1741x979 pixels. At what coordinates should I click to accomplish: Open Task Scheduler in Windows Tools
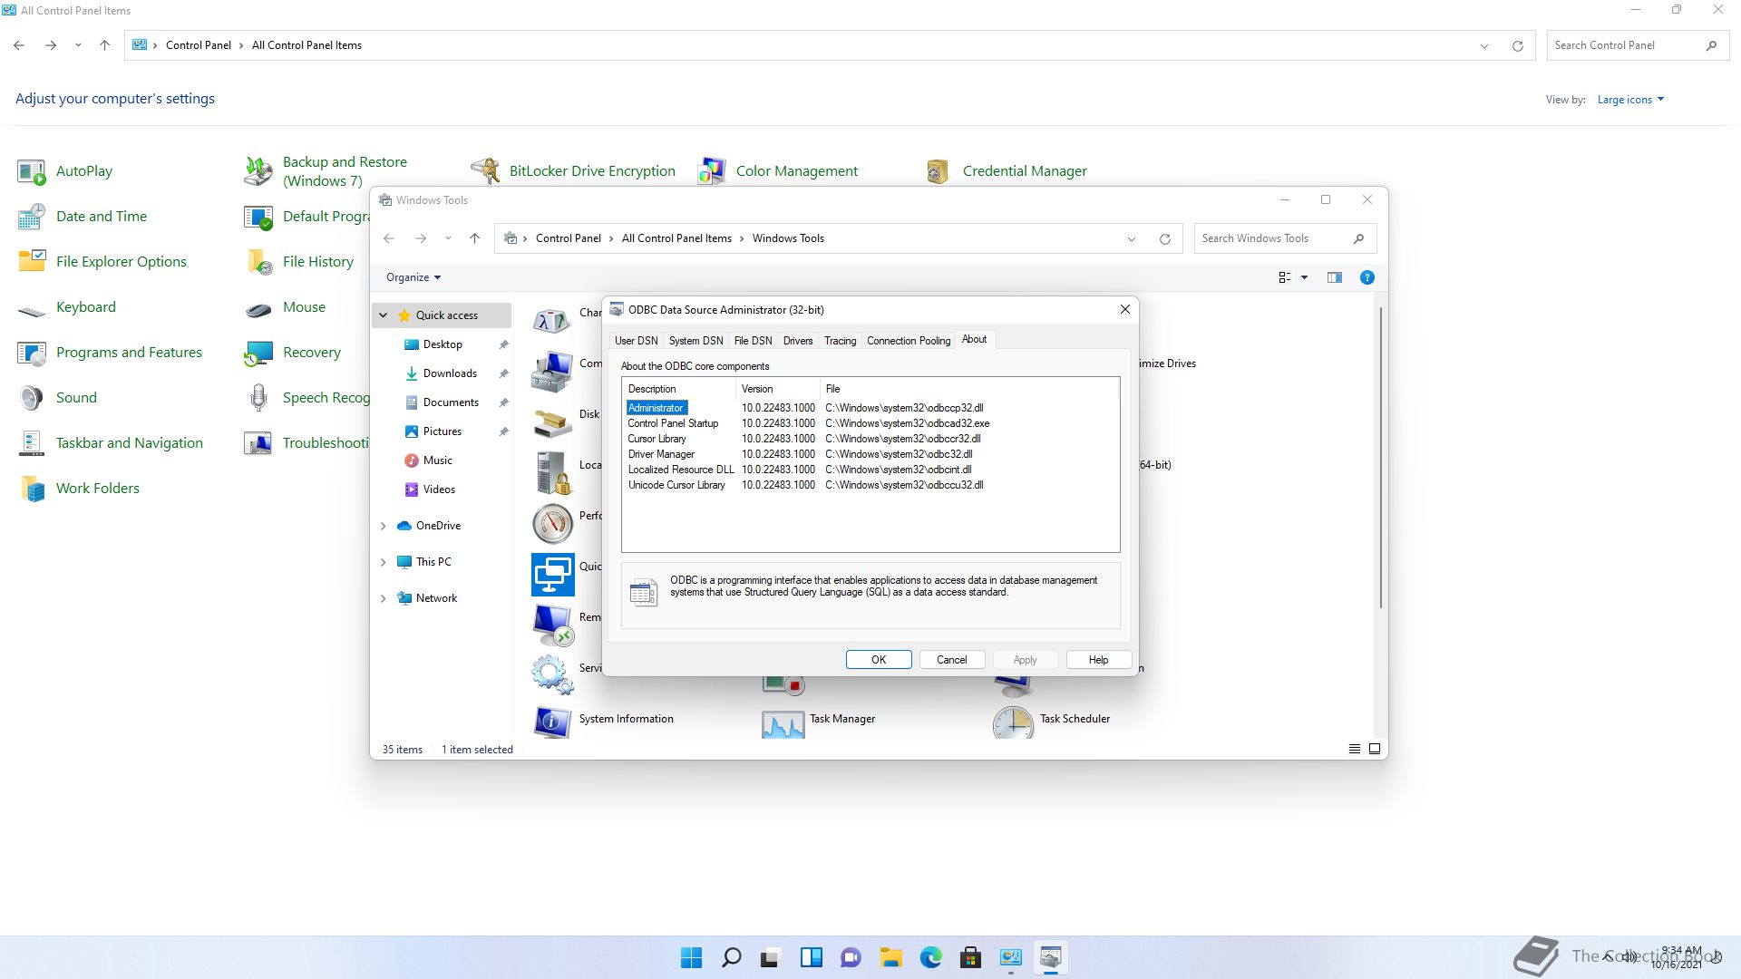click(1075, 719)
